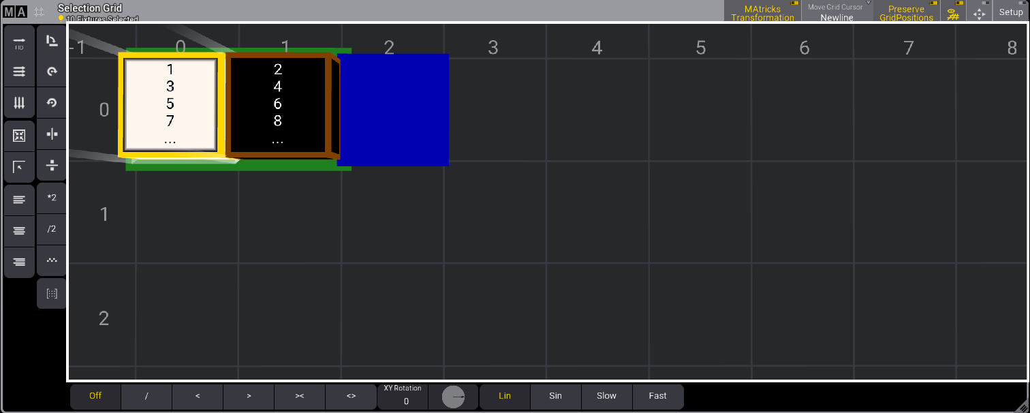
Task: Click the XY Rotation dial
Action: (453, 397)
